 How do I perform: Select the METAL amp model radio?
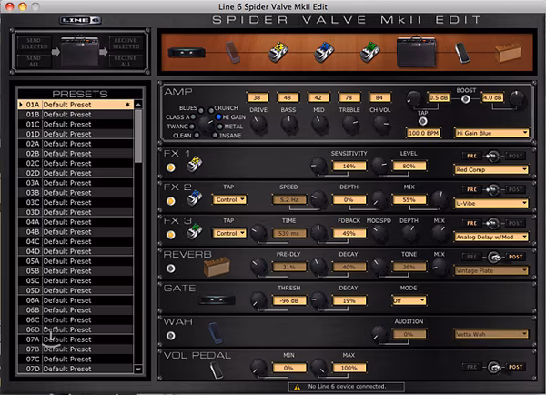point(220,127)
